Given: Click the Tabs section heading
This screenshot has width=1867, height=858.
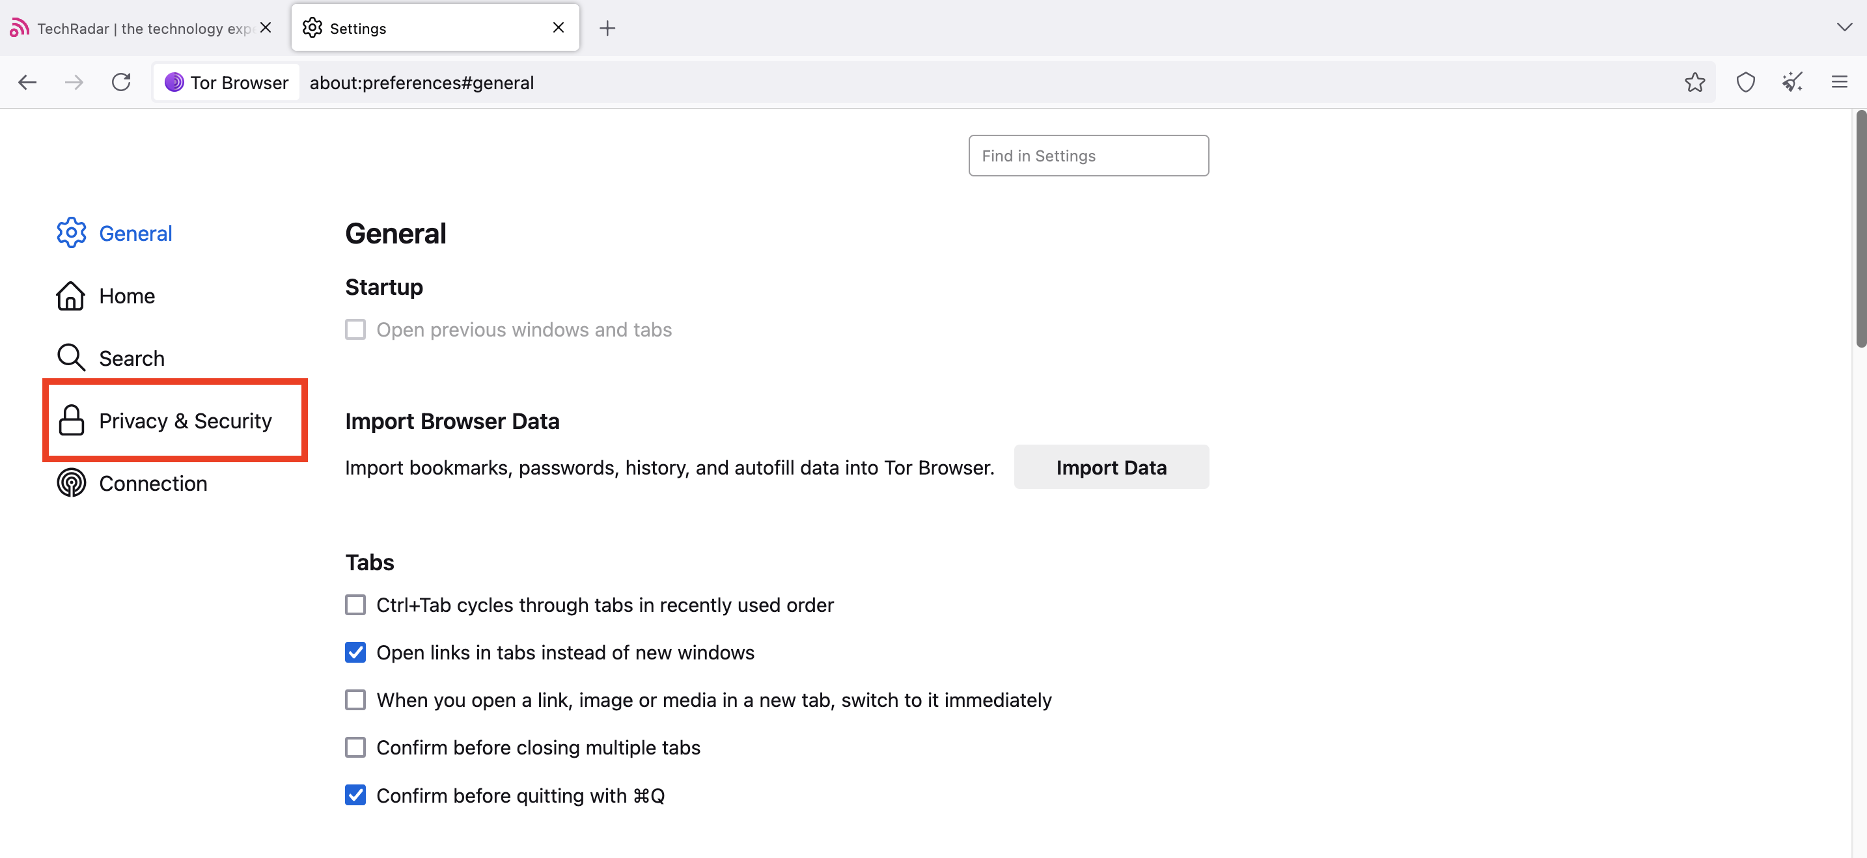Looking at the screenshot, I should (370, 562).
